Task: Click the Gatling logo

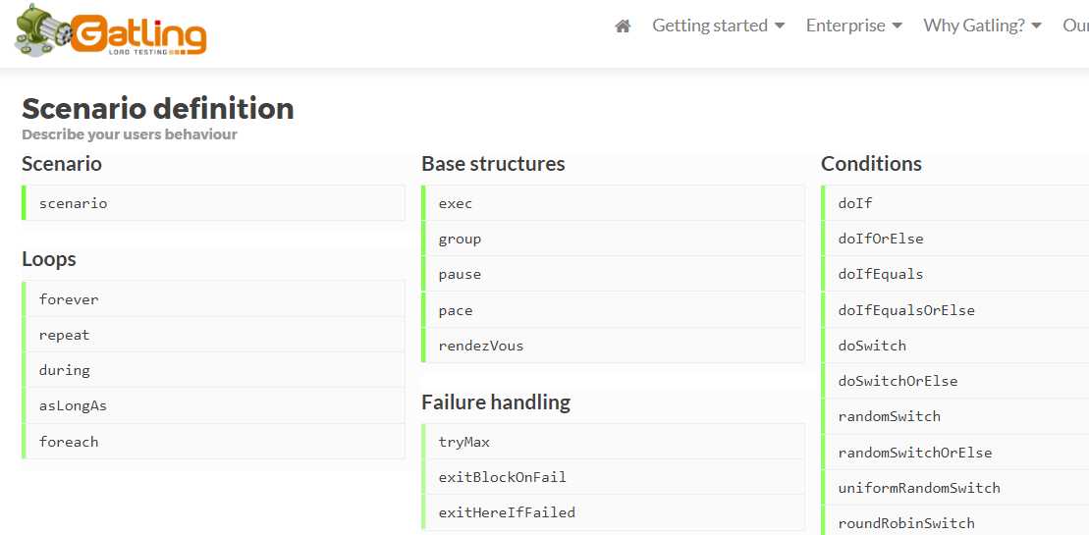Action: tap(110, 30)
